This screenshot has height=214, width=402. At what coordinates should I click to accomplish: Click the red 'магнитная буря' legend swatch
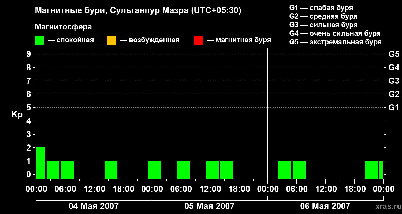[198, 40]
